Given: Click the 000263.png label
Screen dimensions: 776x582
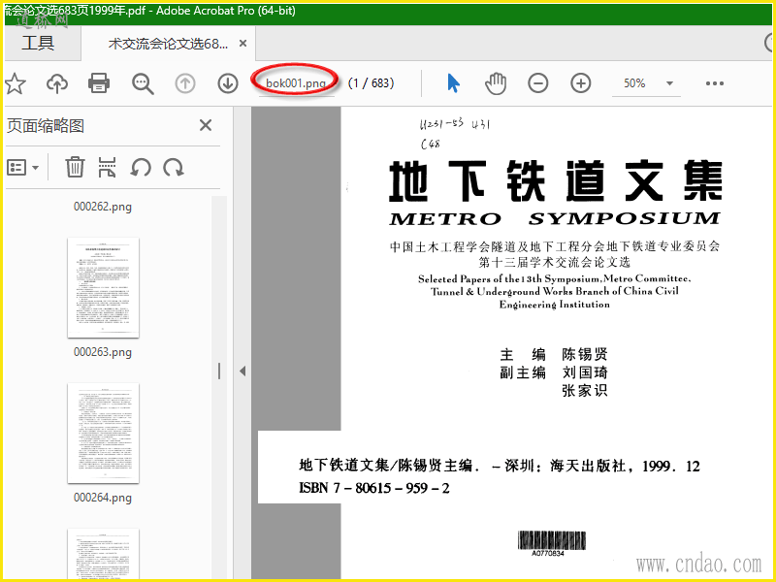Looking at the screenshot, I should (x=103, y=352).
